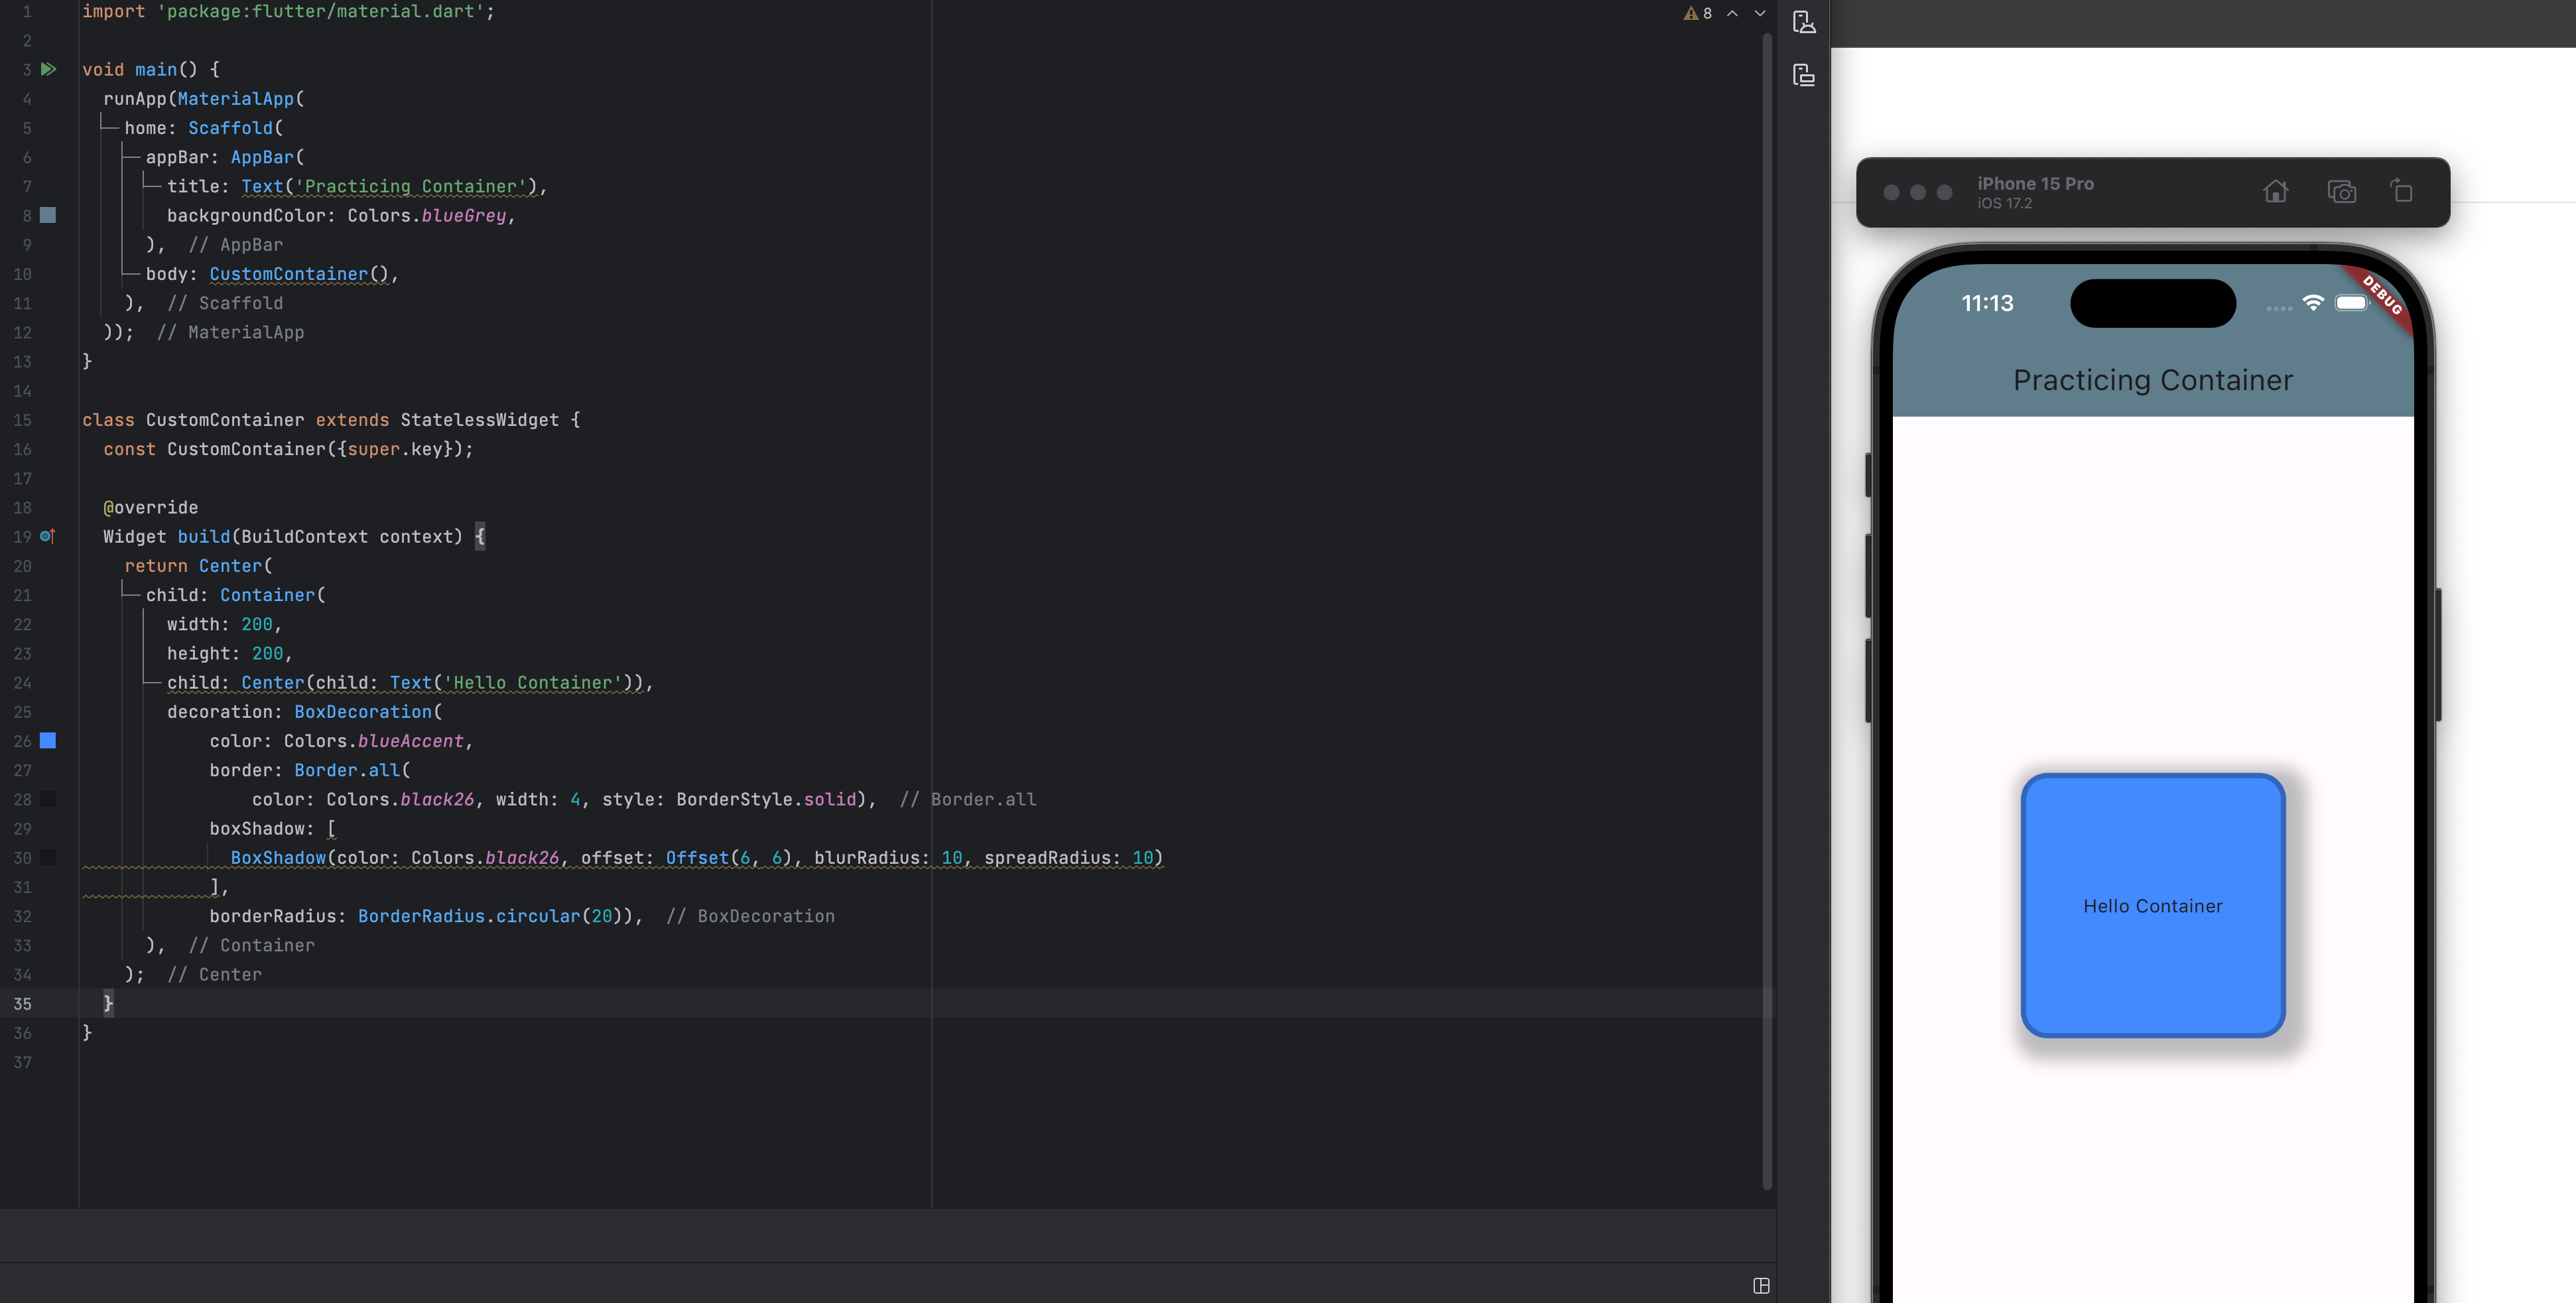Click the blueGrey color swatch in gutter
The height and width of the screenshot is (1303, 2576).
(48, 215)
